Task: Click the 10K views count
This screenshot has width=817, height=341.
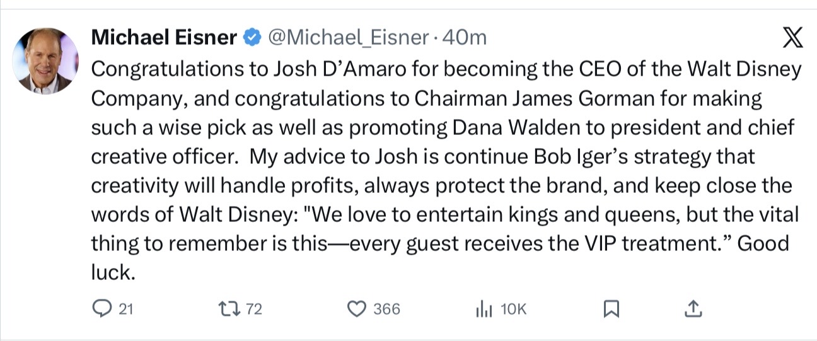Action: pos(513,309)
